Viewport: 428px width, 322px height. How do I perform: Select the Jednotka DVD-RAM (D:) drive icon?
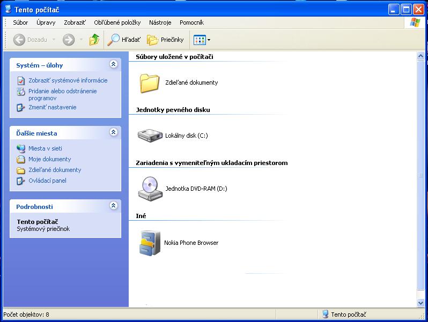coord(150,189)
